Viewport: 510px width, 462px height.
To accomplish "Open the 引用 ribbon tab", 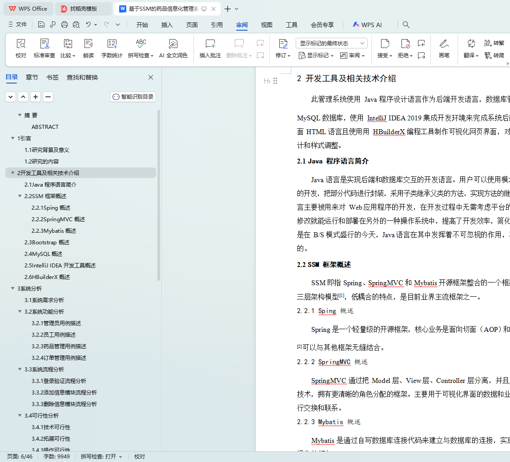I will [x=217, y=25].
